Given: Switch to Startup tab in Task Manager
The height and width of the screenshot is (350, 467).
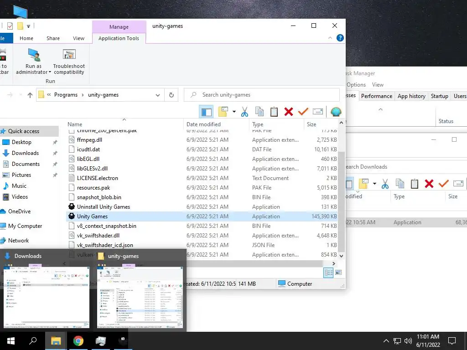Looking at the screenshot, I should coord(440,96).
